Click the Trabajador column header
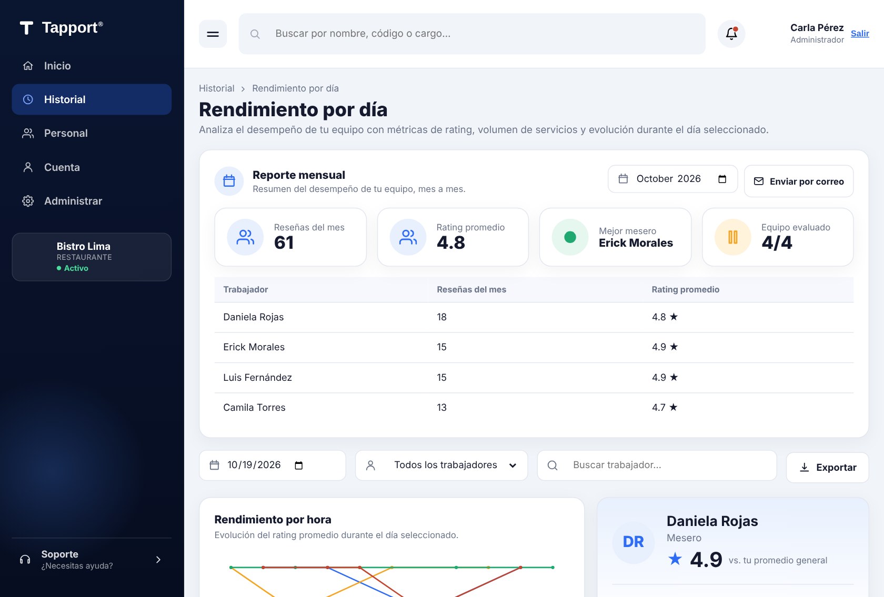The width and height of the screenshot is (884, 597). pos(246,290)
